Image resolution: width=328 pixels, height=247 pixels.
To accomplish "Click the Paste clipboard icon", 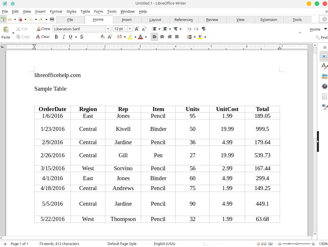I will (6, 29).
